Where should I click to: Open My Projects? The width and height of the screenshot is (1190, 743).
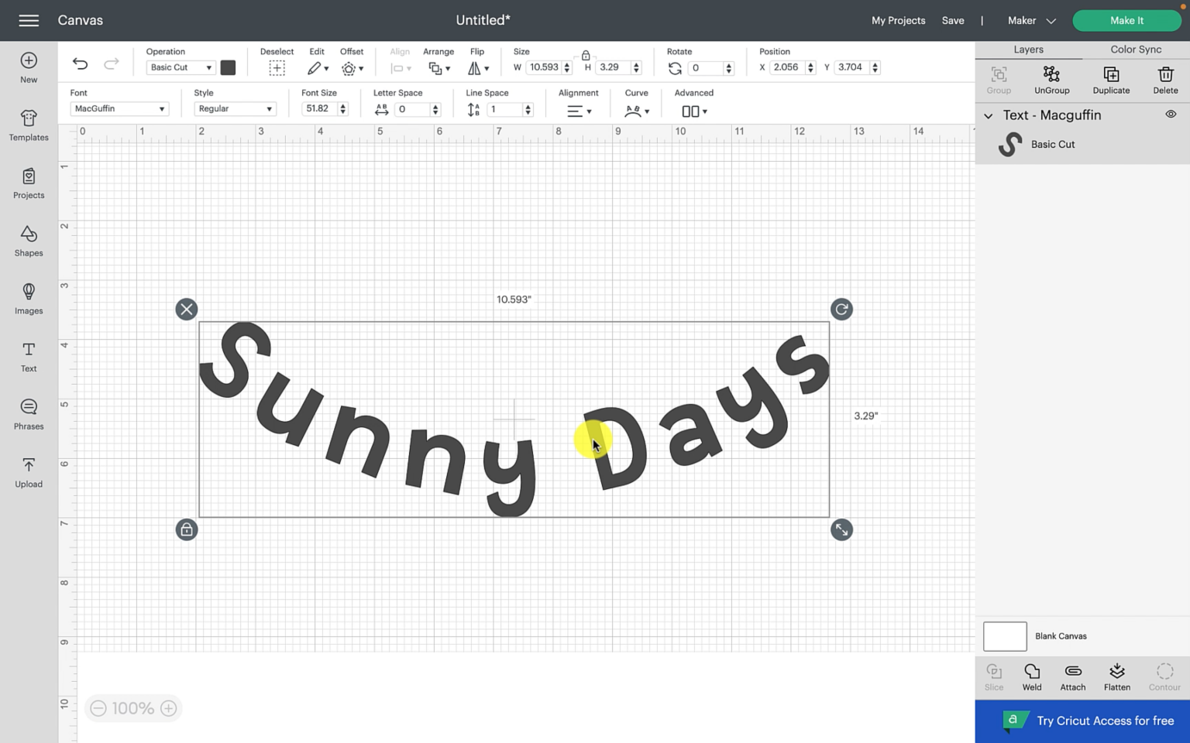tap(898, 20)
